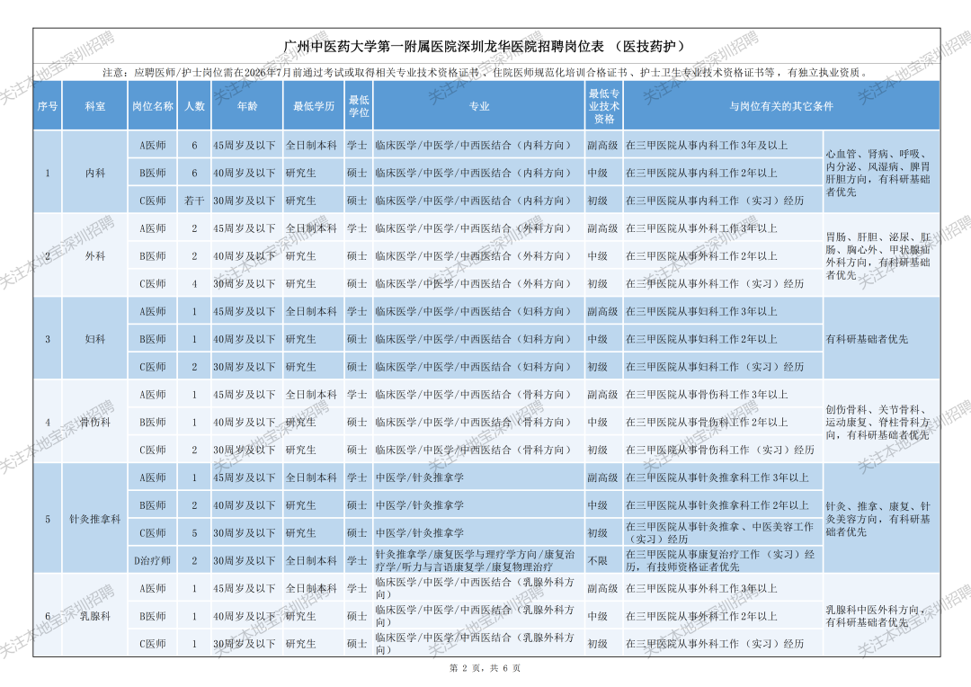Click the '内科' department cell
The width and height of the screenshot is (971, 687).
pyautogui.click(x=94, y=173)
